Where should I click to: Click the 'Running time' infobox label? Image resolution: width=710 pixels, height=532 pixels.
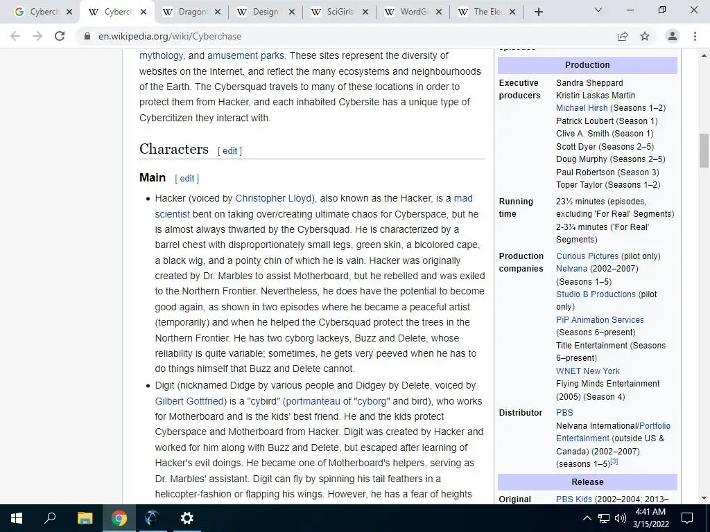point(516,208)
